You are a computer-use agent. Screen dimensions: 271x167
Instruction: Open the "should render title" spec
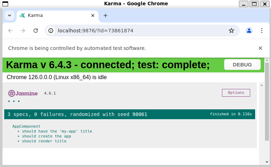pyautogui.click(x=44, y=141)
